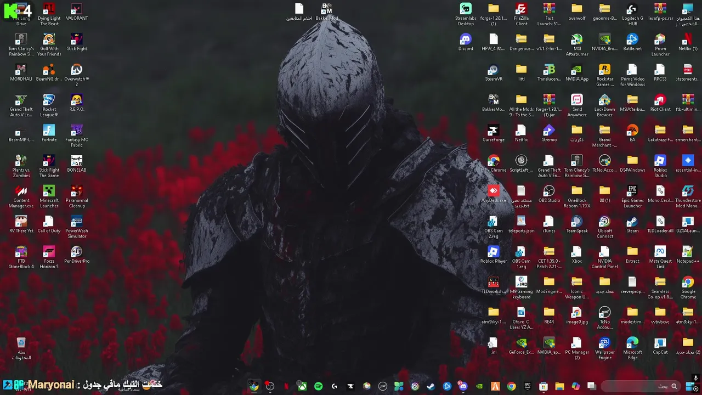Open Notepad++ desktop shortcut
Image resolution: width=702 pixels, height=395 pixels.
(688, 255)
